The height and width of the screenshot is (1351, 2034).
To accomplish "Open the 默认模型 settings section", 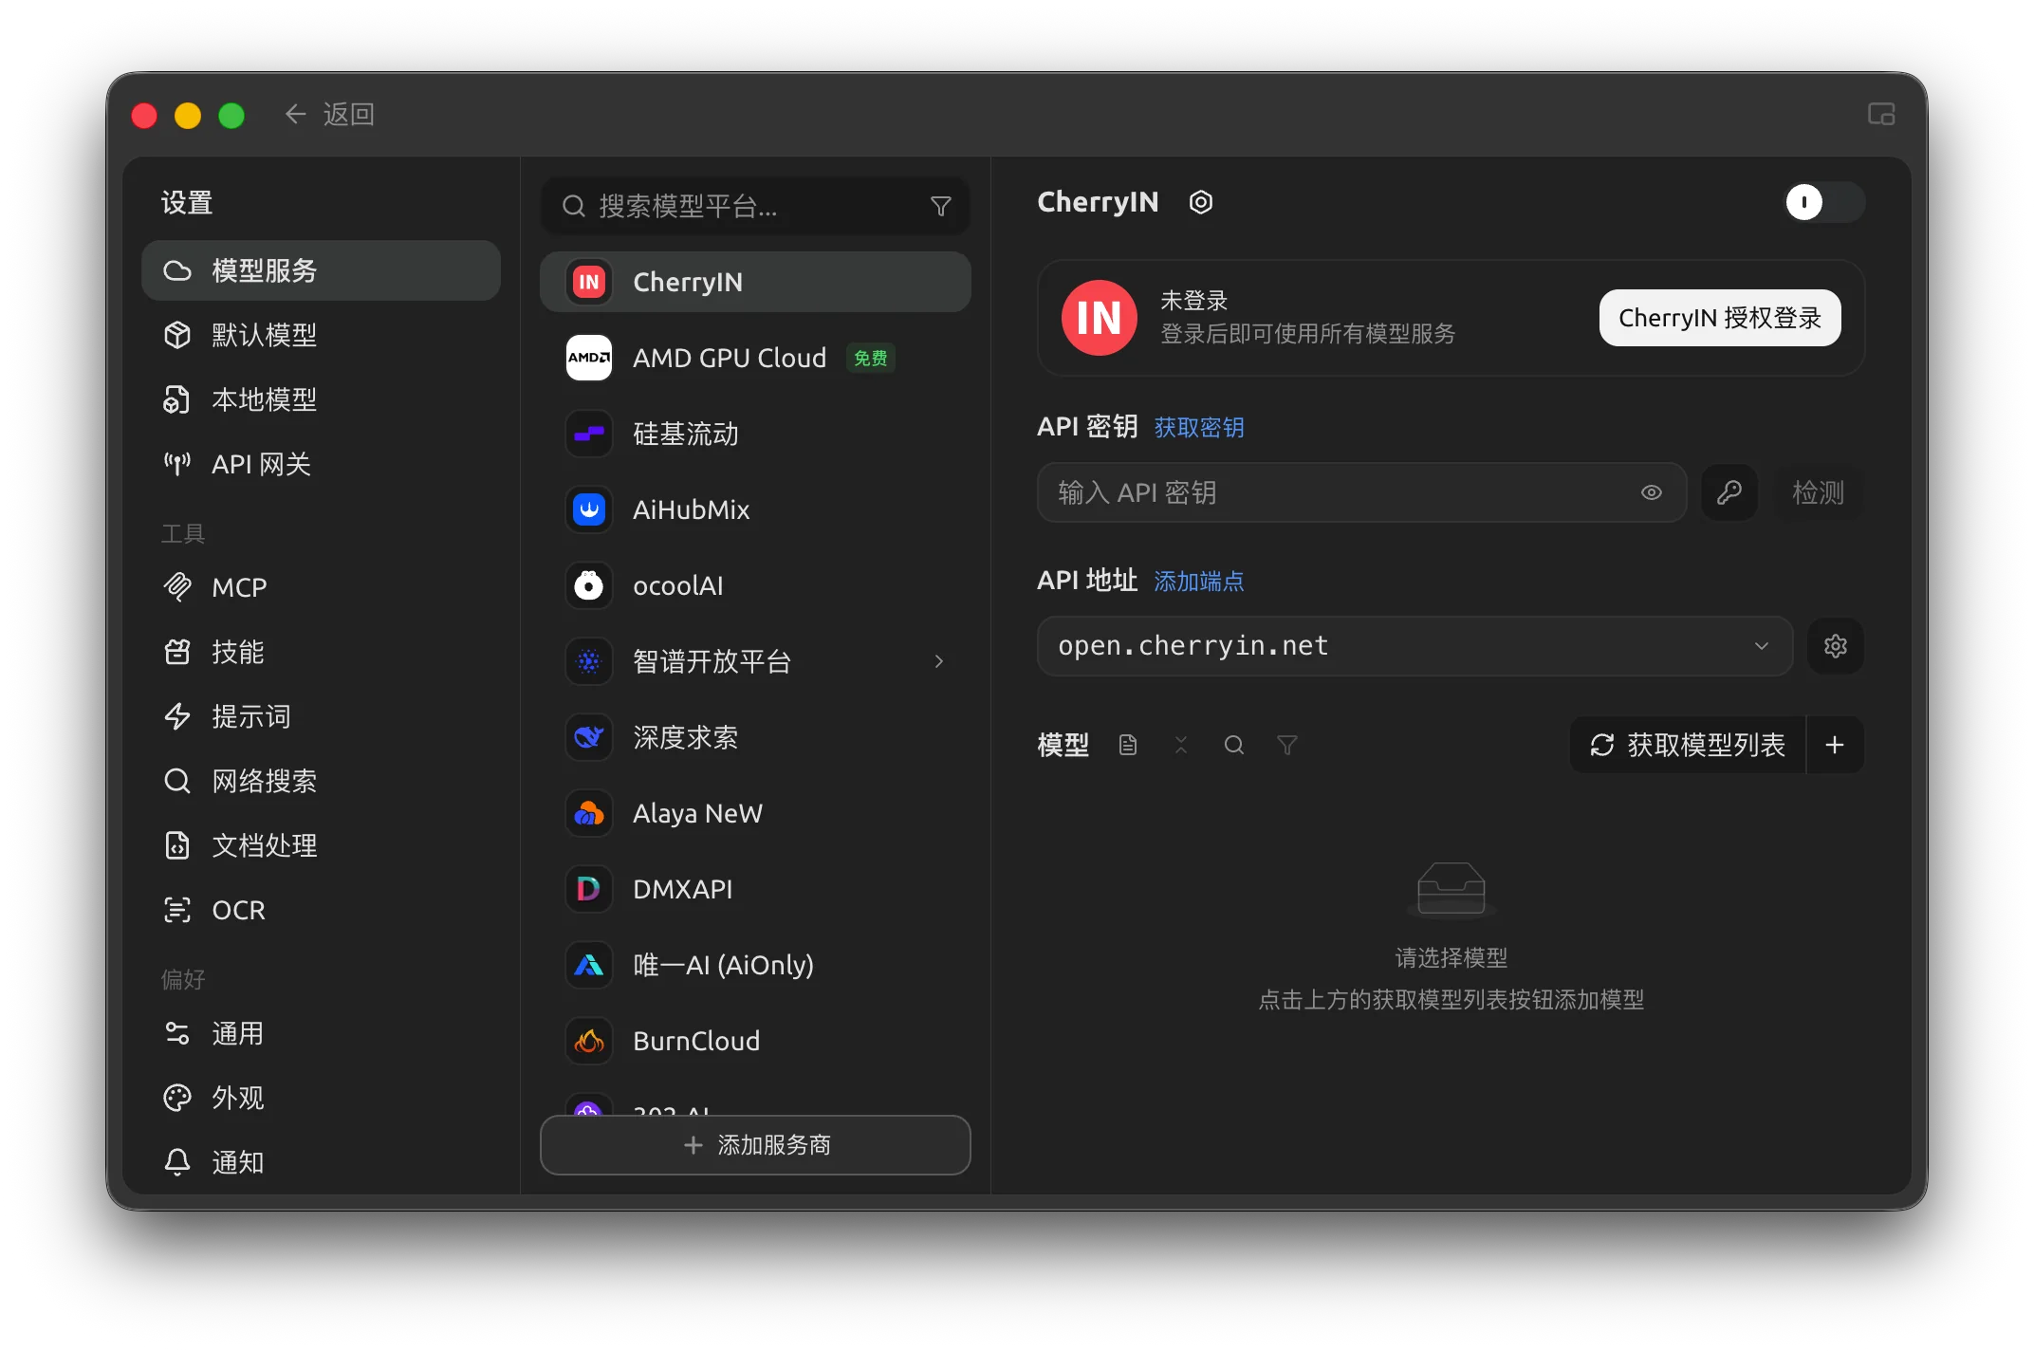I will pyautogui.click(x=321, y=335).
